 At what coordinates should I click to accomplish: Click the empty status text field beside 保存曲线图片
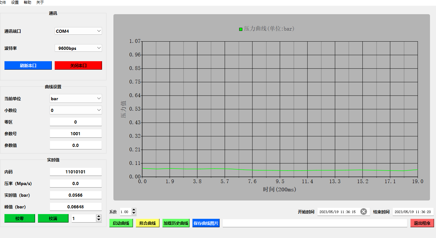pos(315,223)
